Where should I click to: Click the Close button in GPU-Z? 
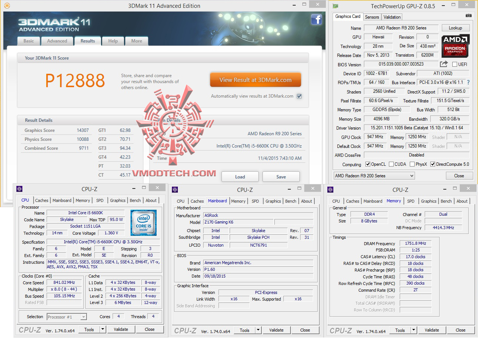tap(459, 176)
